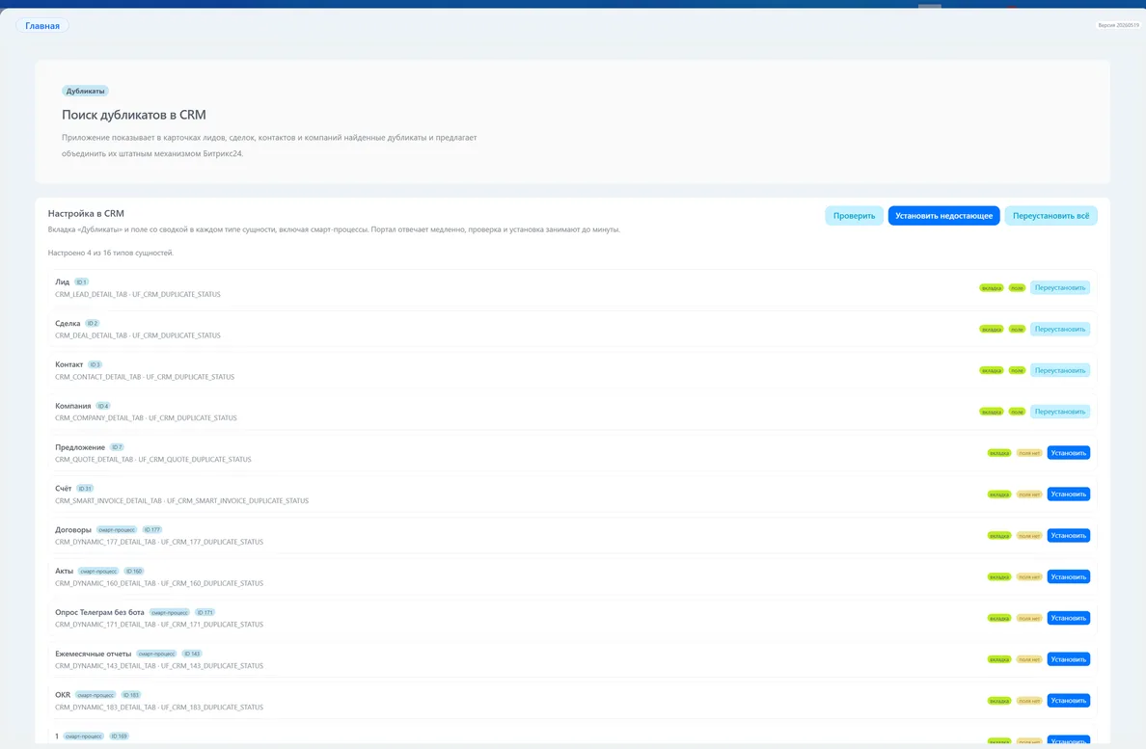Screen dimensions: 1146x749
Task: Click the ID 1 badge next to Лид
Action: point(81,281)
